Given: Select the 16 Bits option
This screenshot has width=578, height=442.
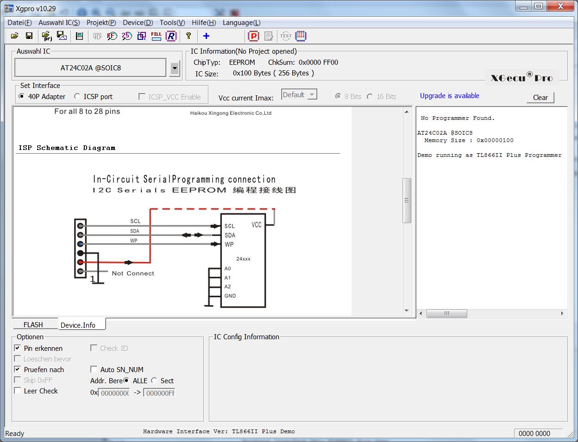Looking at the screenshot, I should click(382, 96).
